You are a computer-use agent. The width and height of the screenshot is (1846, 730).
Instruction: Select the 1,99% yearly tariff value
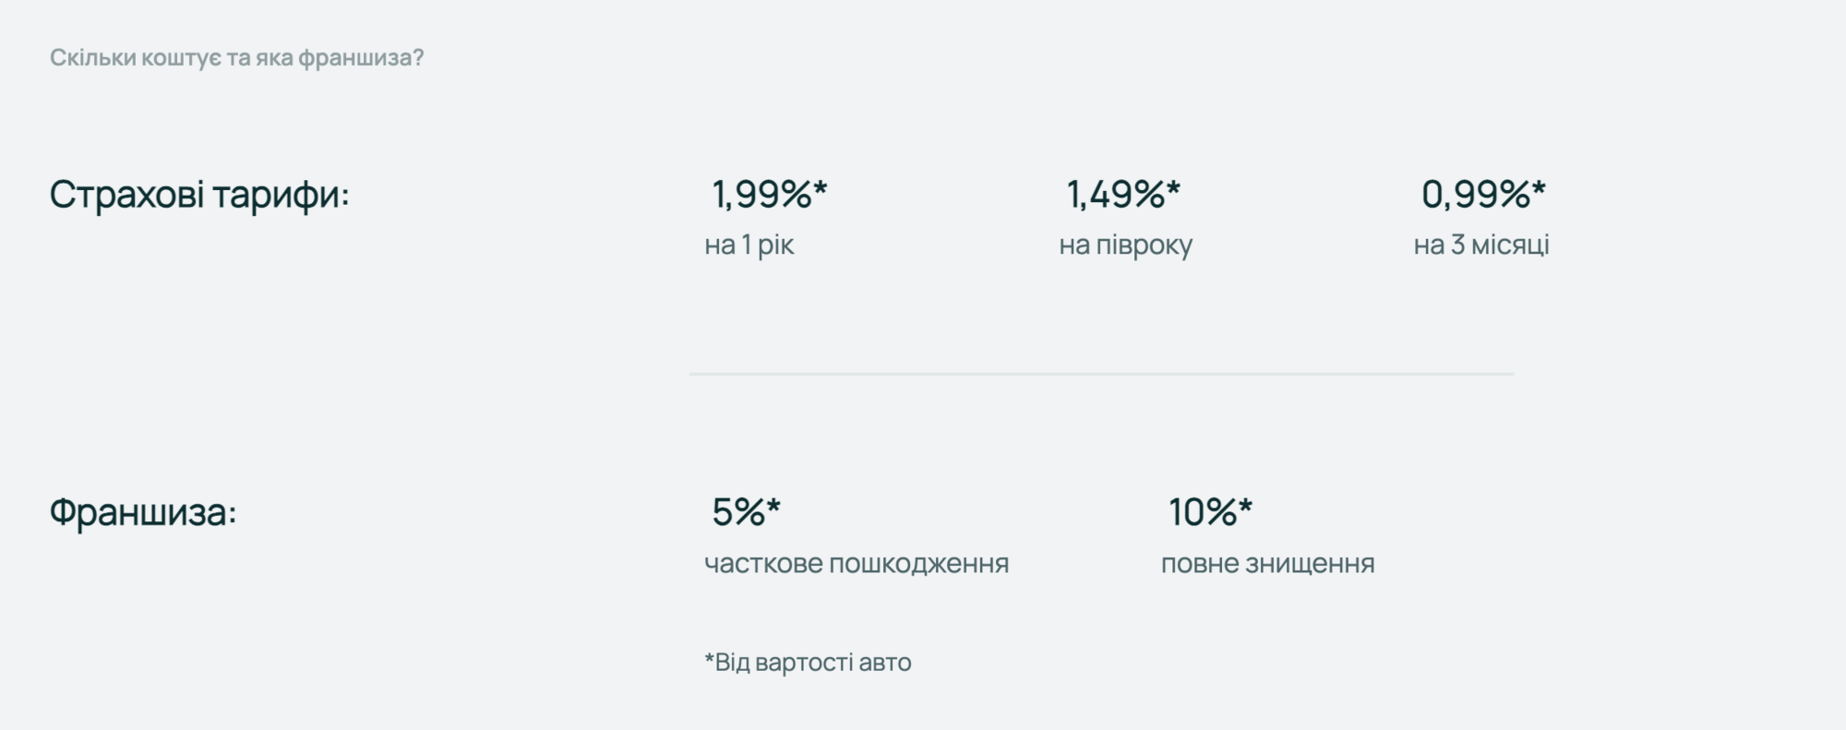761,194
